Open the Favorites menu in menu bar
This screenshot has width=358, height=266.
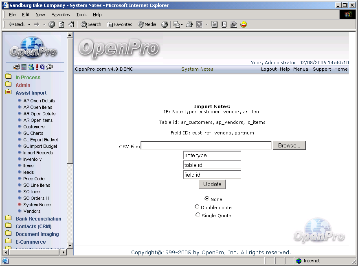(x=60, y=15)
